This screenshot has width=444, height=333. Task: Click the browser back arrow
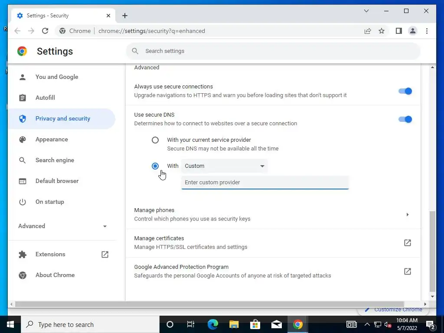[x=17, y=31]
